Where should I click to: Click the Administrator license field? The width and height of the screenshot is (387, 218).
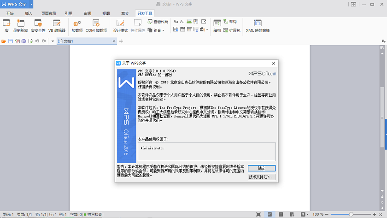point(207,152)
